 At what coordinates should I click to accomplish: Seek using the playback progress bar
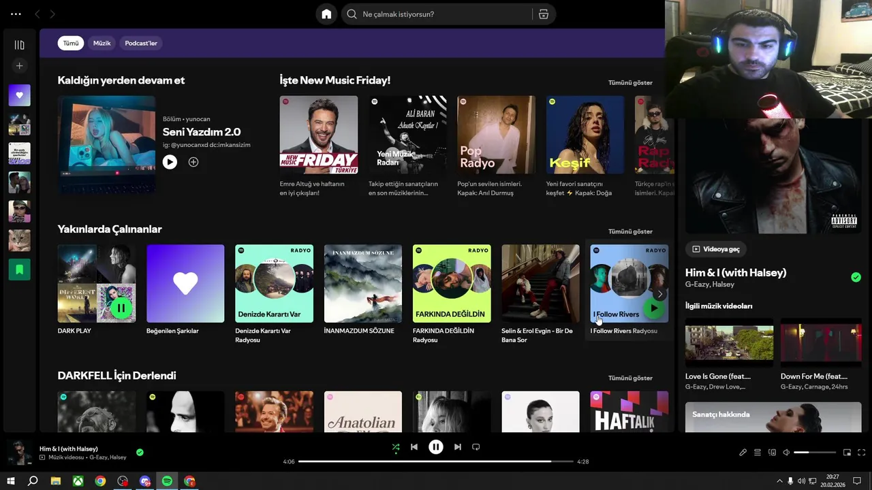tap(436, 461)
